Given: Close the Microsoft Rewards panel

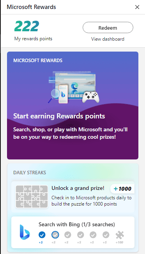Looking at the screenshot, I should 137,7.
